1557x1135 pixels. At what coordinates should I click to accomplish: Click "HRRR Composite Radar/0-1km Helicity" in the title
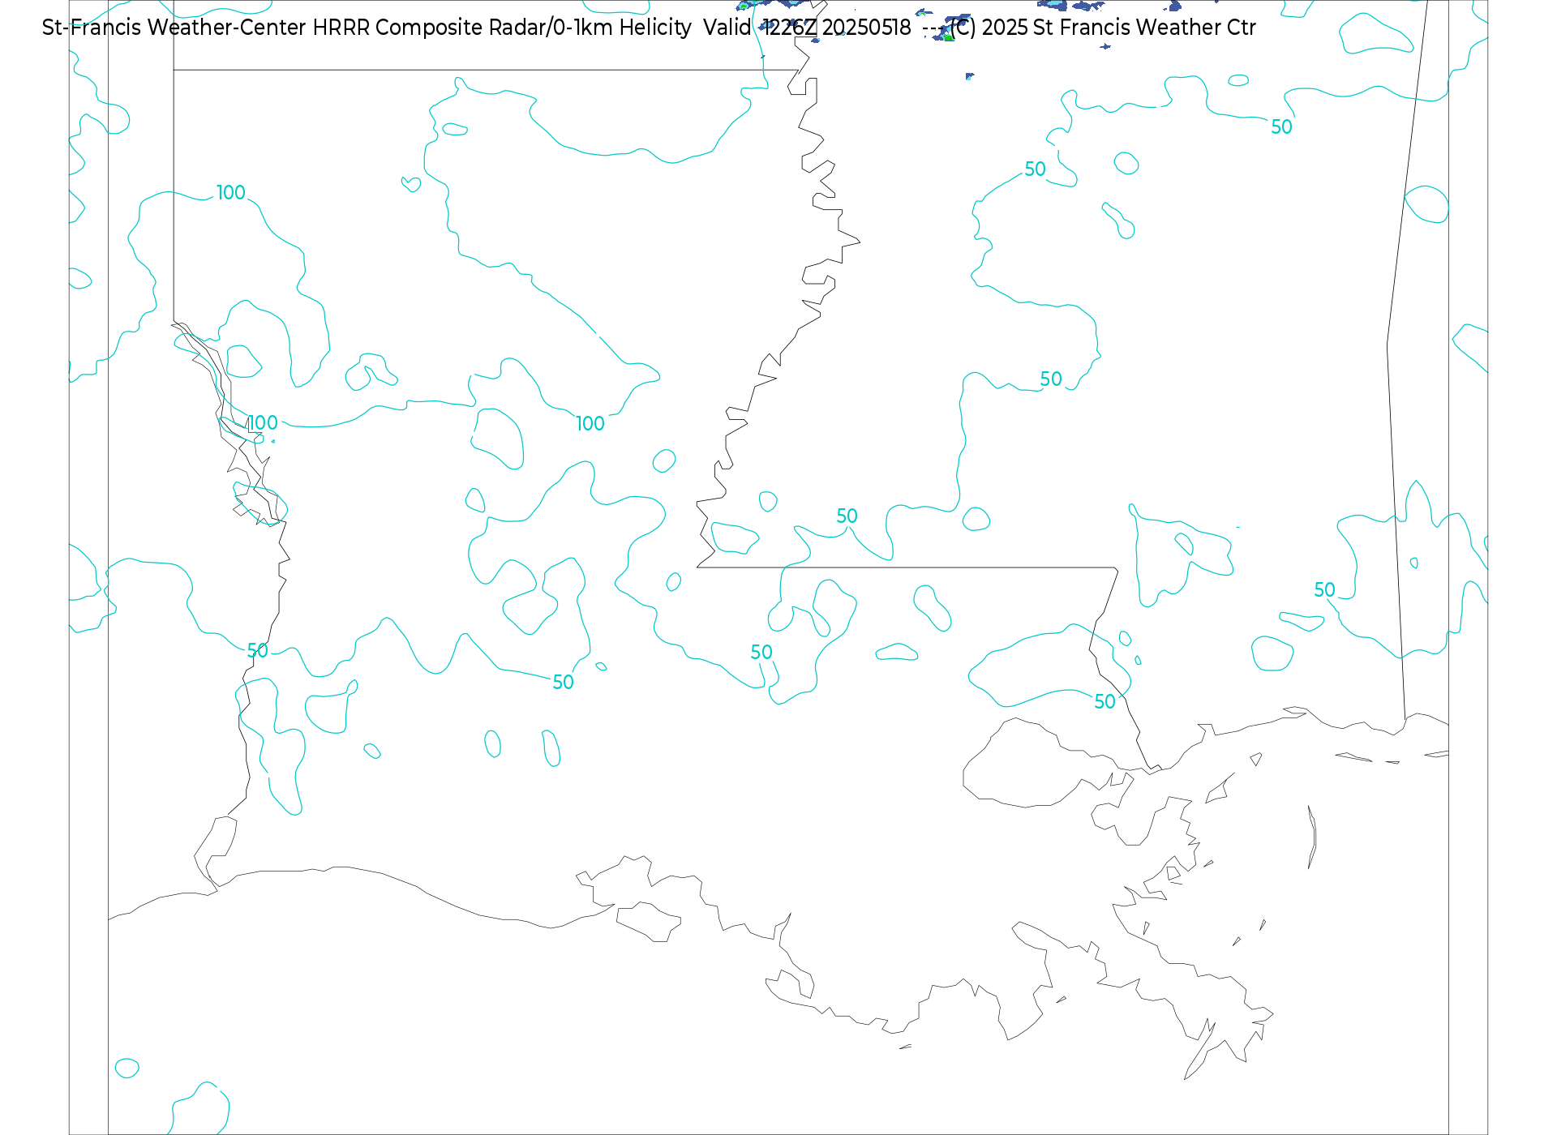click(502, 28)
